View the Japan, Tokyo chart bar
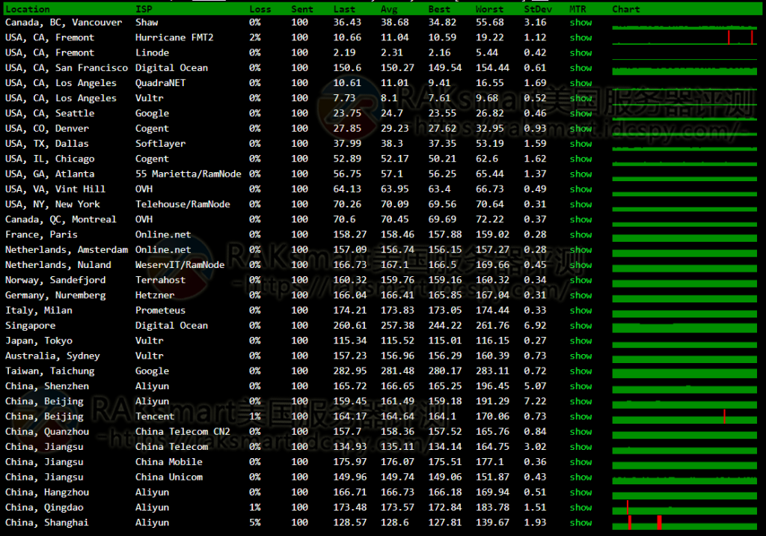 684,344
